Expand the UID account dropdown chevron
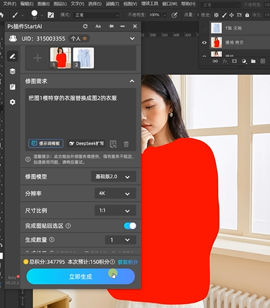 point(132,38)
